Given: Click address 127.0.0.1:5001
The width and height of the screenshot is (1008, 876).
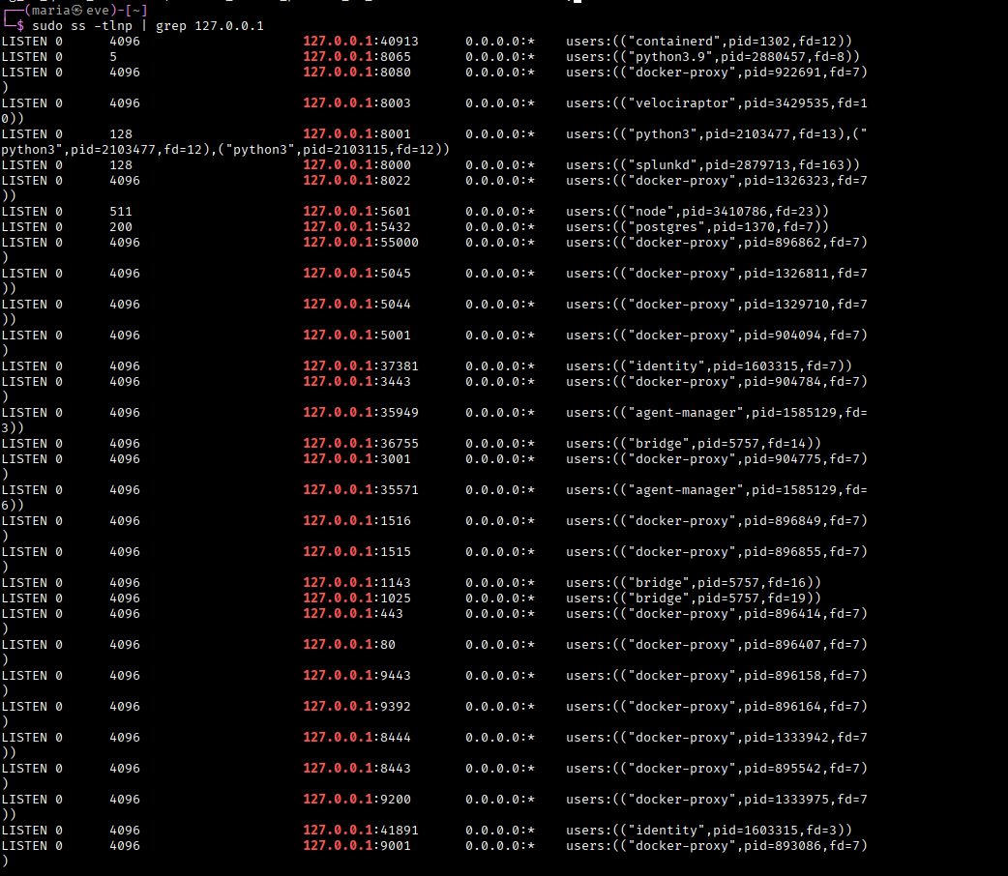Looking at the screenshot, I should (357, 335).
